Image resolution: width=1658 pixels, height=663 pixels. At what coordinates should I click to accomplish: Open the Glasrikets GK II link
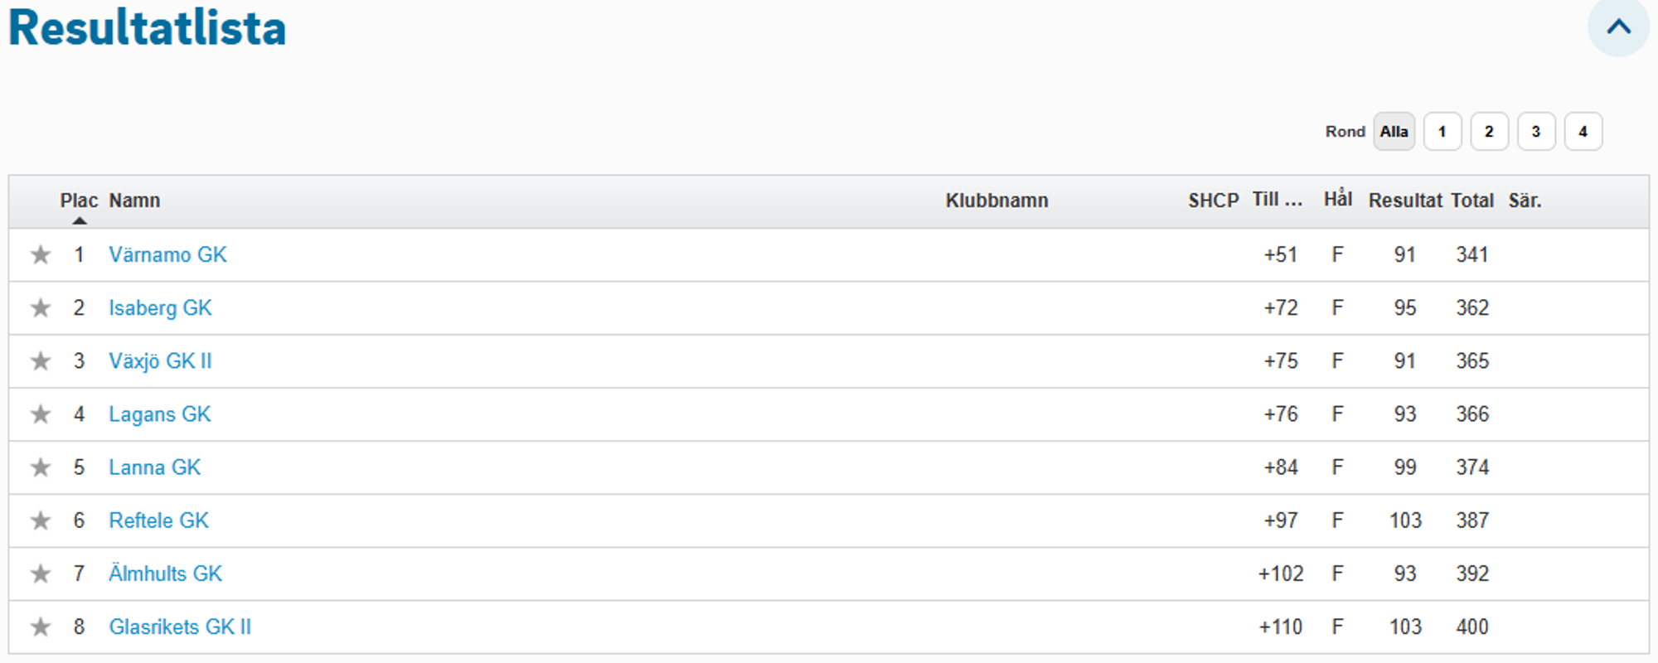(x=180, y=627)
